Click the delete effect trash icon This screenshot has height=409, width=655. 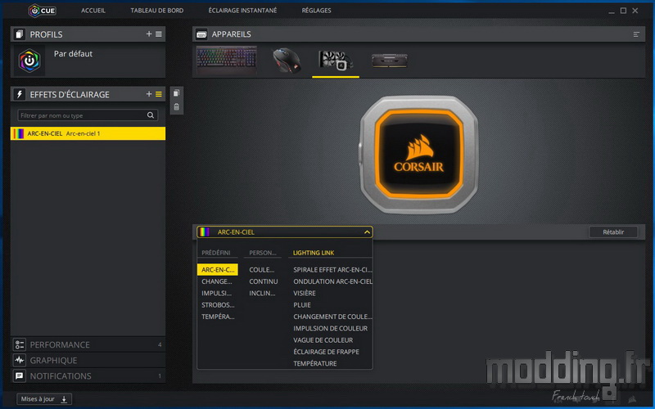(x=176, y=107)
